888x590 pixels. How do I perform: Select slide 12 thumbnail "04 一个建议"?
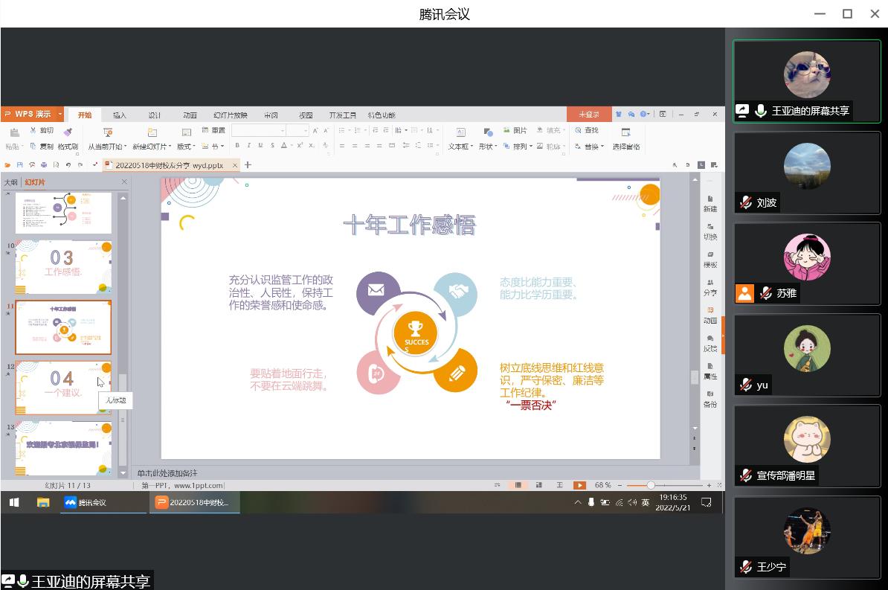(63, 388)
